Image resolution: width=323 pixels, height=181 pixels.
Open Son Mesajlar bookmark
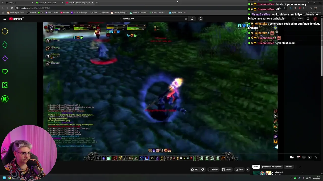click(x=16, y=12)
